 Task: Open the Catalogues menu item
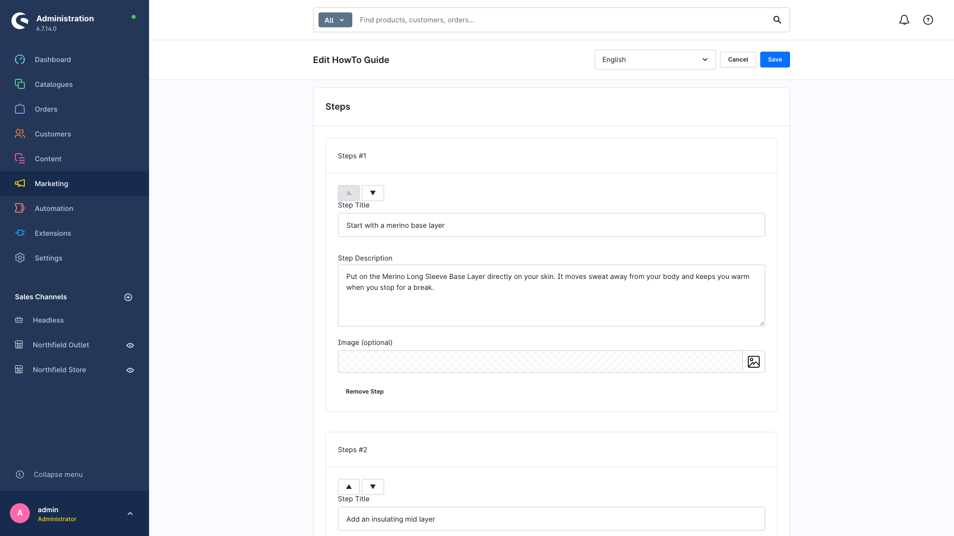point(54,84)
